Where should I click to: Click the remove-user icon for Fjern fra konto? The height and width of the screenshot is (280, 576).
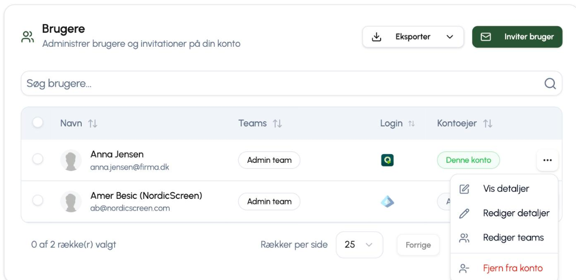click(464, 268)
